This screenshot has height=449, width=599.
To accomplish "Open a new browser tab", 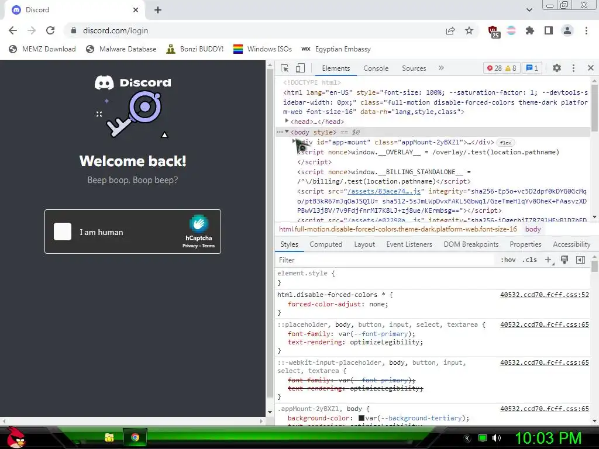I will pos(158,10).
